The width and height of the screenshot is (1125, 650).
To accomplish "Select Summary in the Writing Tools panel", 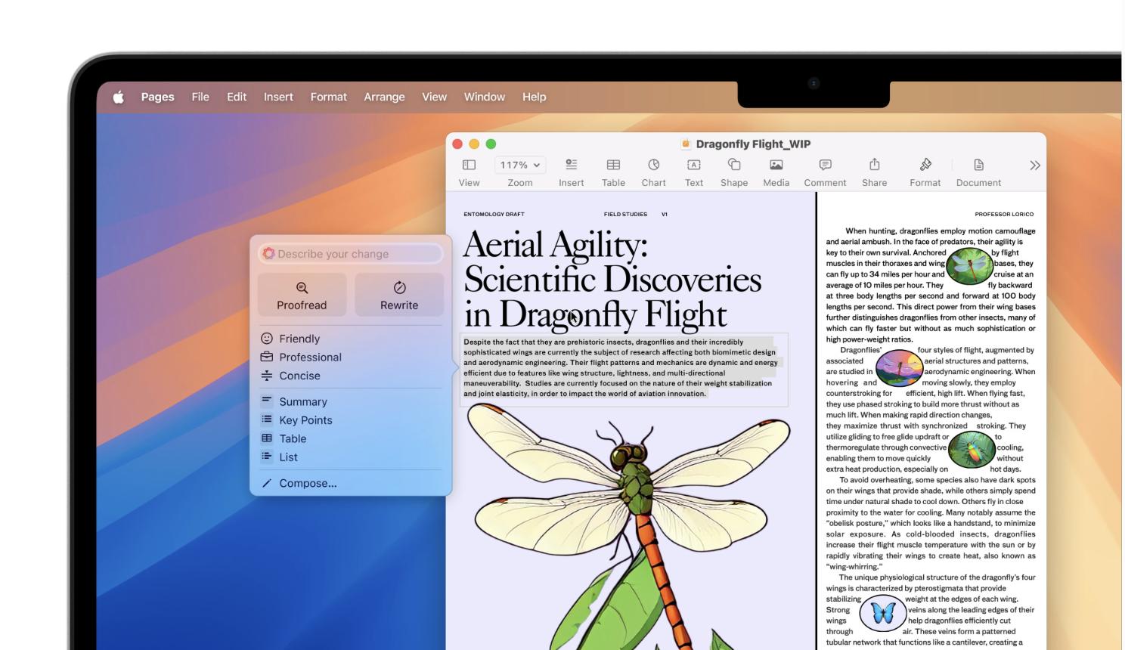I will (x=302, y=401).
